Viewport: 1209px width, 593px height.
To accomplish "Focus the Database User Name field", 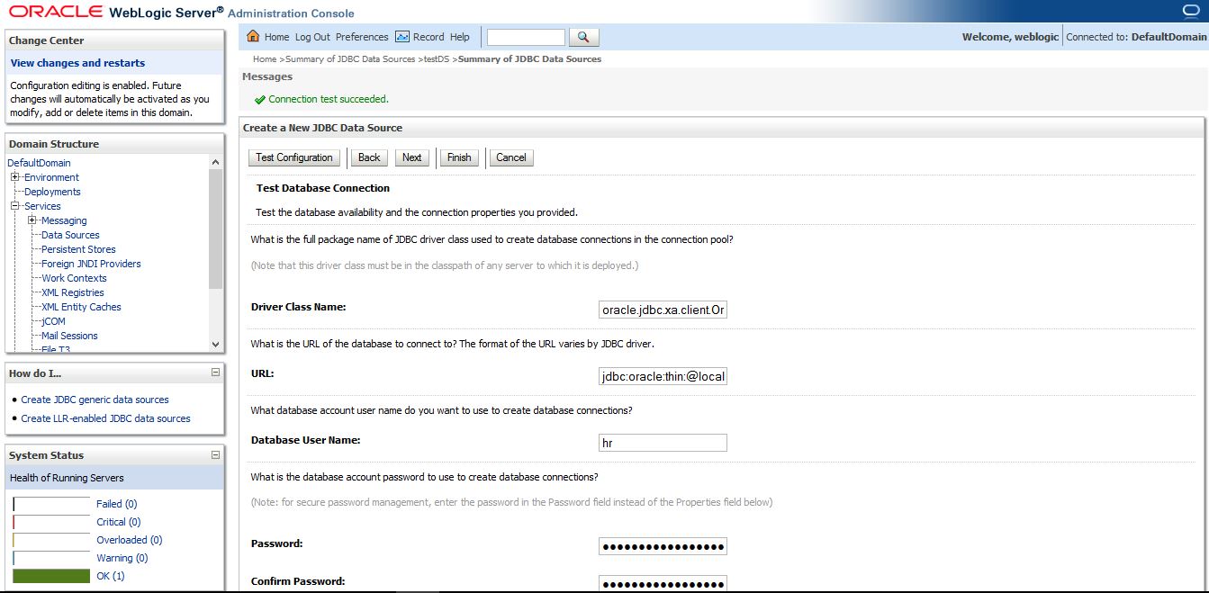I will [x=663, y=443].
